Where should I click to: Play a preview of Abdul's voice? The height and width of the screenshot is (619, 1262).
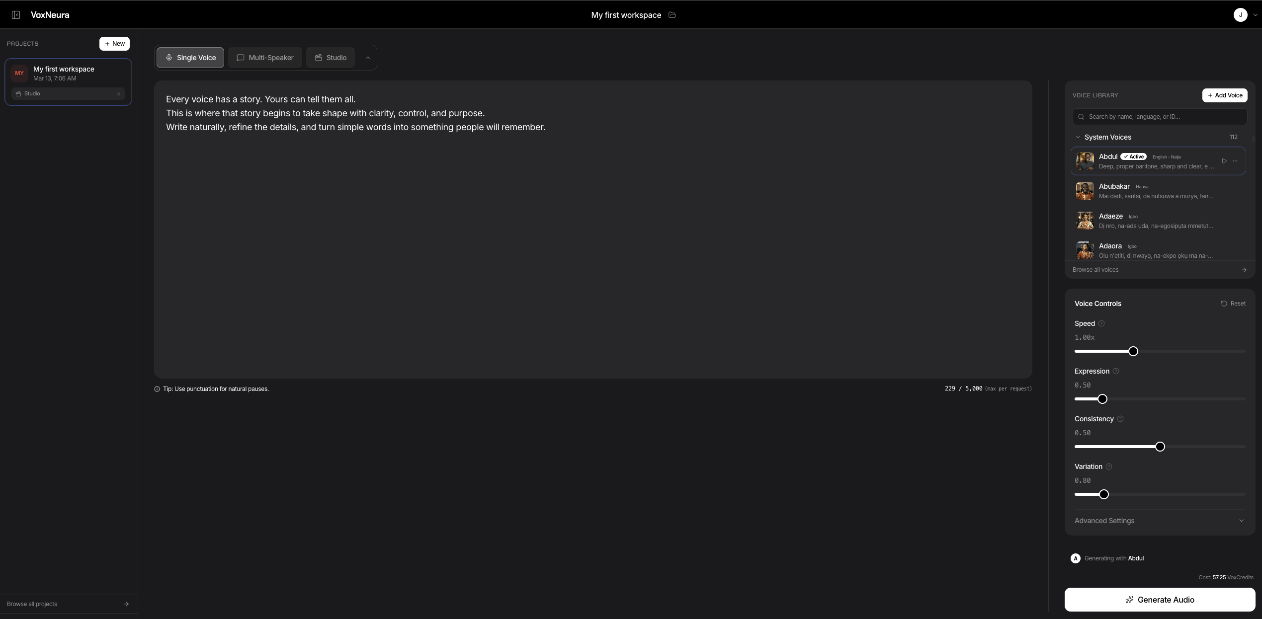coord(1225,161)
